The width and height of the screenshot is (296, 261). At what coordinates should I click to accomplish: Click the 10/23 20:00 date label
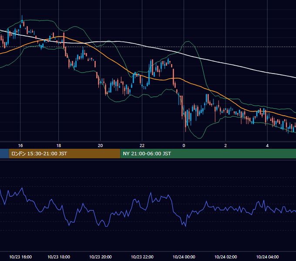pos(100,257)
